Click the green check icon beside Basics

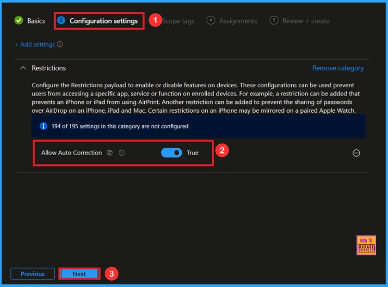pos(19,20)
